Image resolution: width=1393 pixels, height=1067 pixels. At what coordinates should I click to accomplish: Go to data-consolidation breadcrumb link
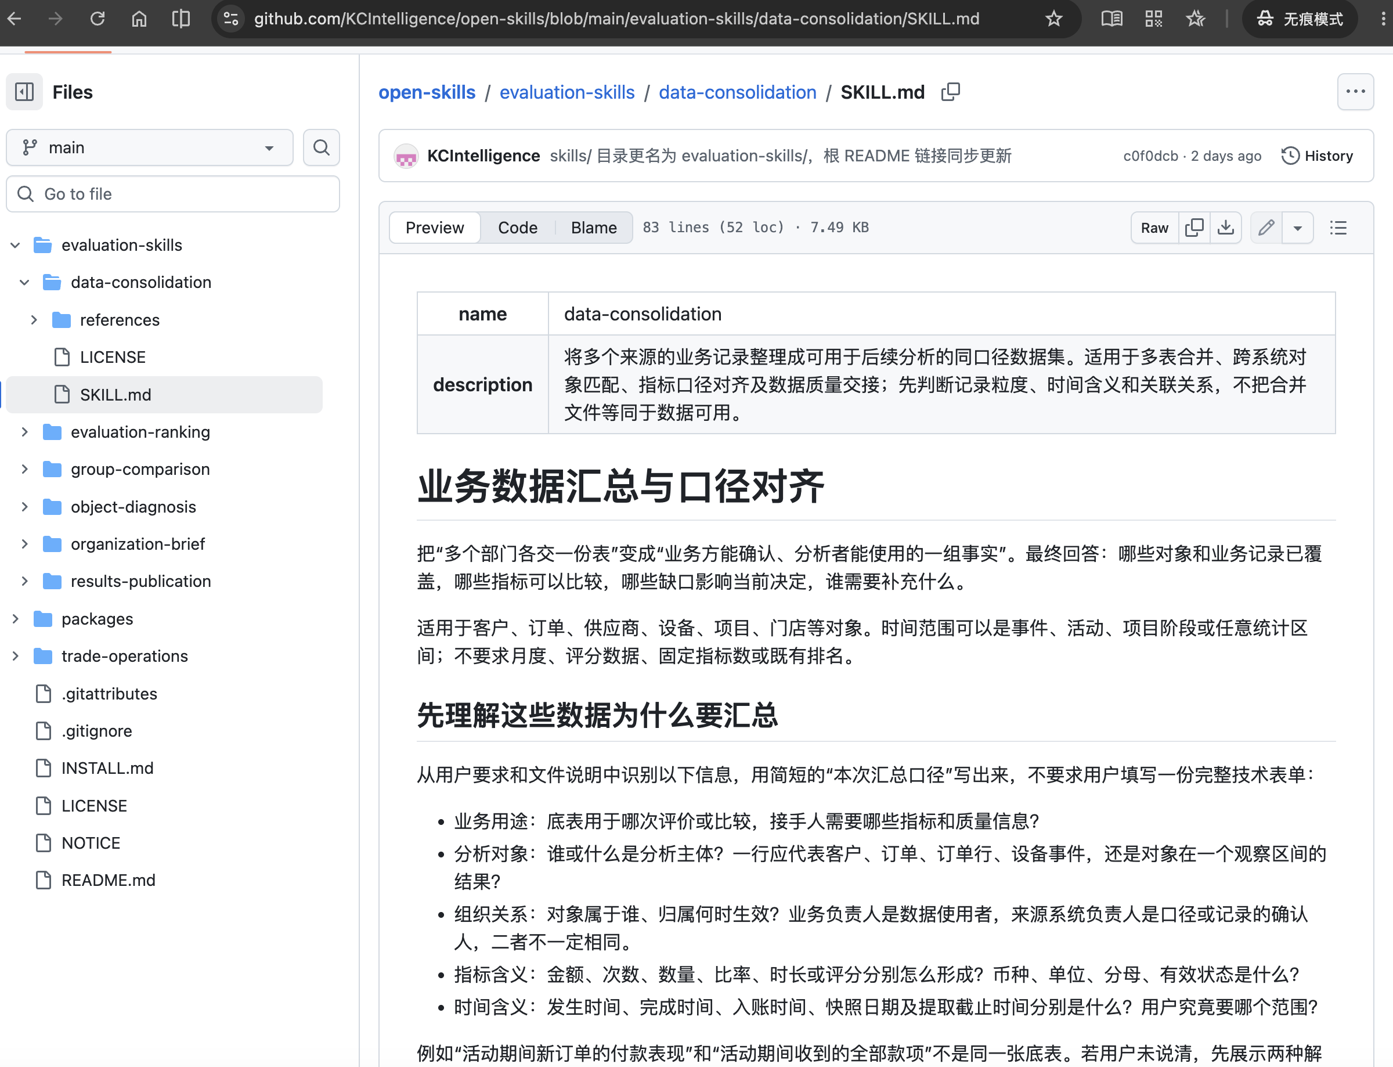pos(737,92)
